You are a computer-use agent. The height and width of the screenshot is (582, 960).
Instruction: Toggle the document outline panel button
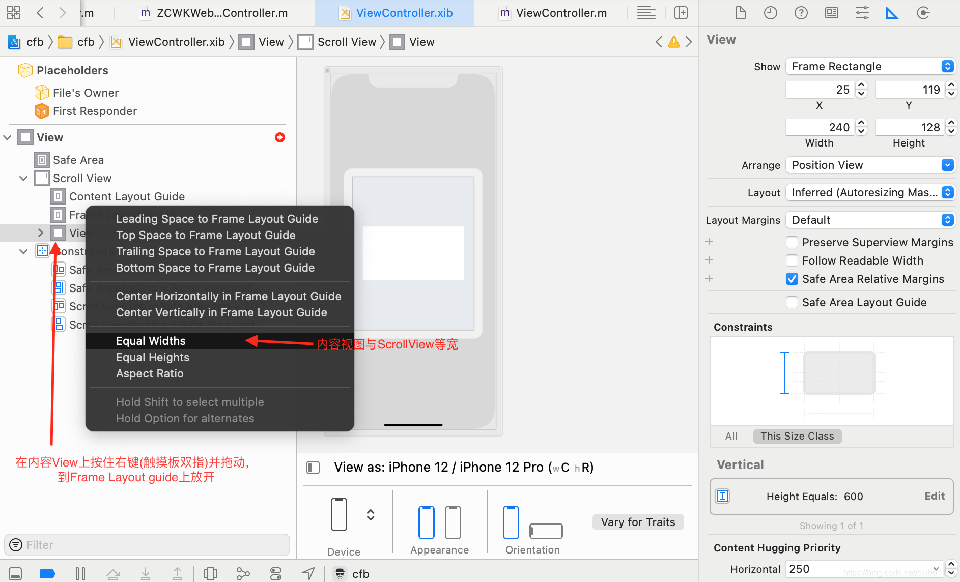coord(313,467)
